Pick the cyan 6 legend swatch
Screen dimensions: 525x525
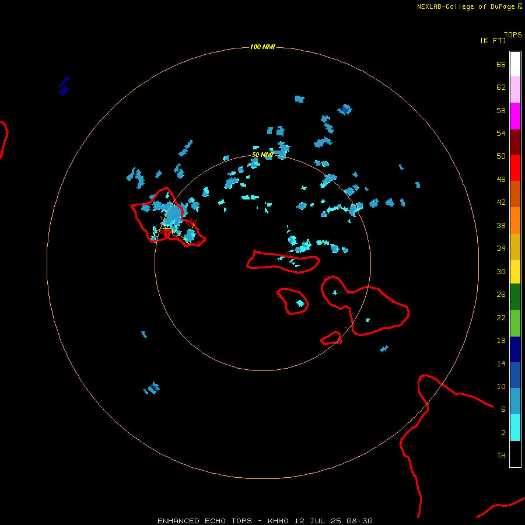tap(515, 428)
